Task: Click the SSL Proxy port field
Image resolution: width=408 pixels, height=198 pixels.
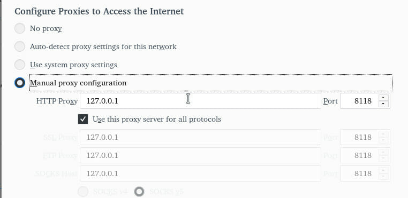Action: 359,137
